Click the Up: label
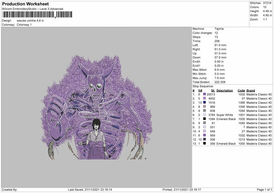 pyautogui.click(x=195, y=53)
